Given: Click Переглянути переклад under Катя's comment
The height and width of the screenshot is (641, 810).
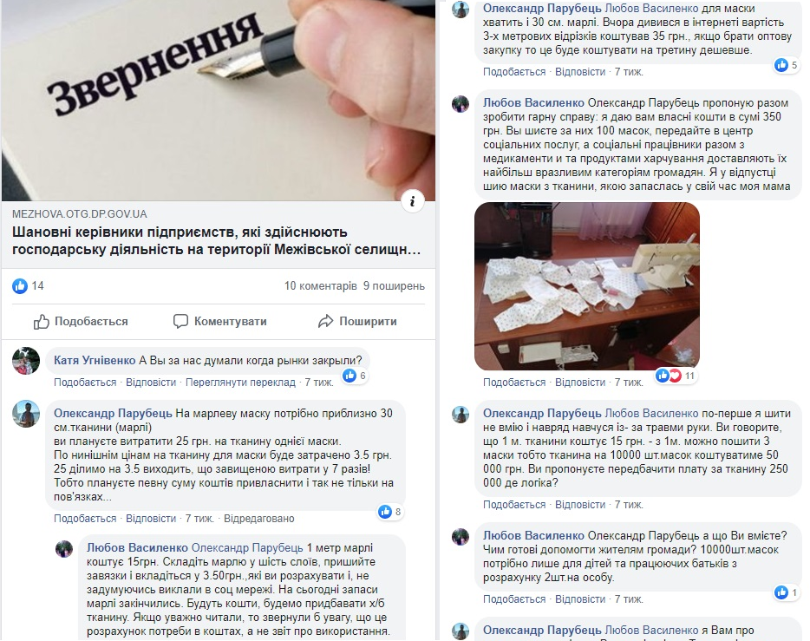Looking at the screenshot, I should 240,383.
